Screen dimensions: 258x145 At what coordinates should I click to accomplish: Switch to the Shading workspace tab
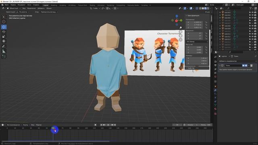coord(92,5)
